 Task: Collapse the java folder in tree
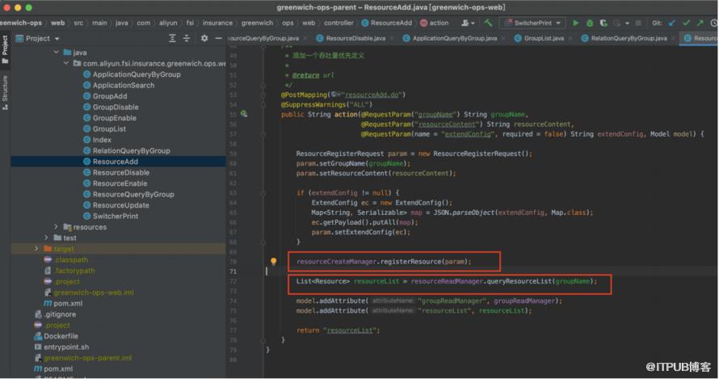point(56,53)
